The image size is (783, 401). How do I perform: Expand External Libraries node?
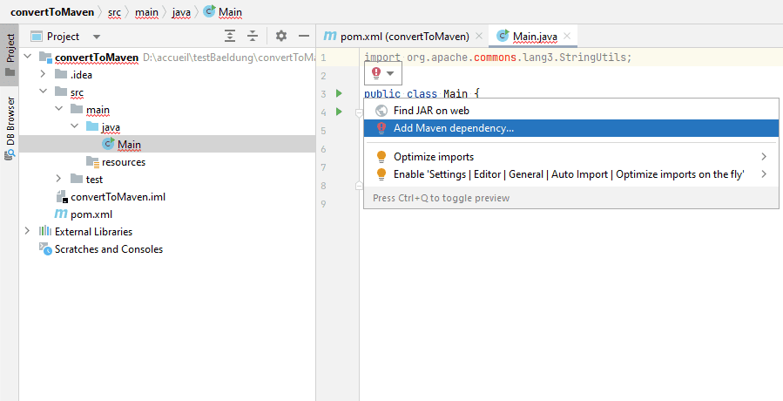[x=28, y=232]
